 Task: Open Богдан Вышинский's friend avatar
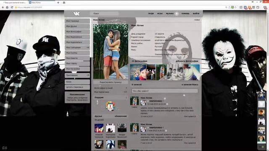tap(122, 128)
